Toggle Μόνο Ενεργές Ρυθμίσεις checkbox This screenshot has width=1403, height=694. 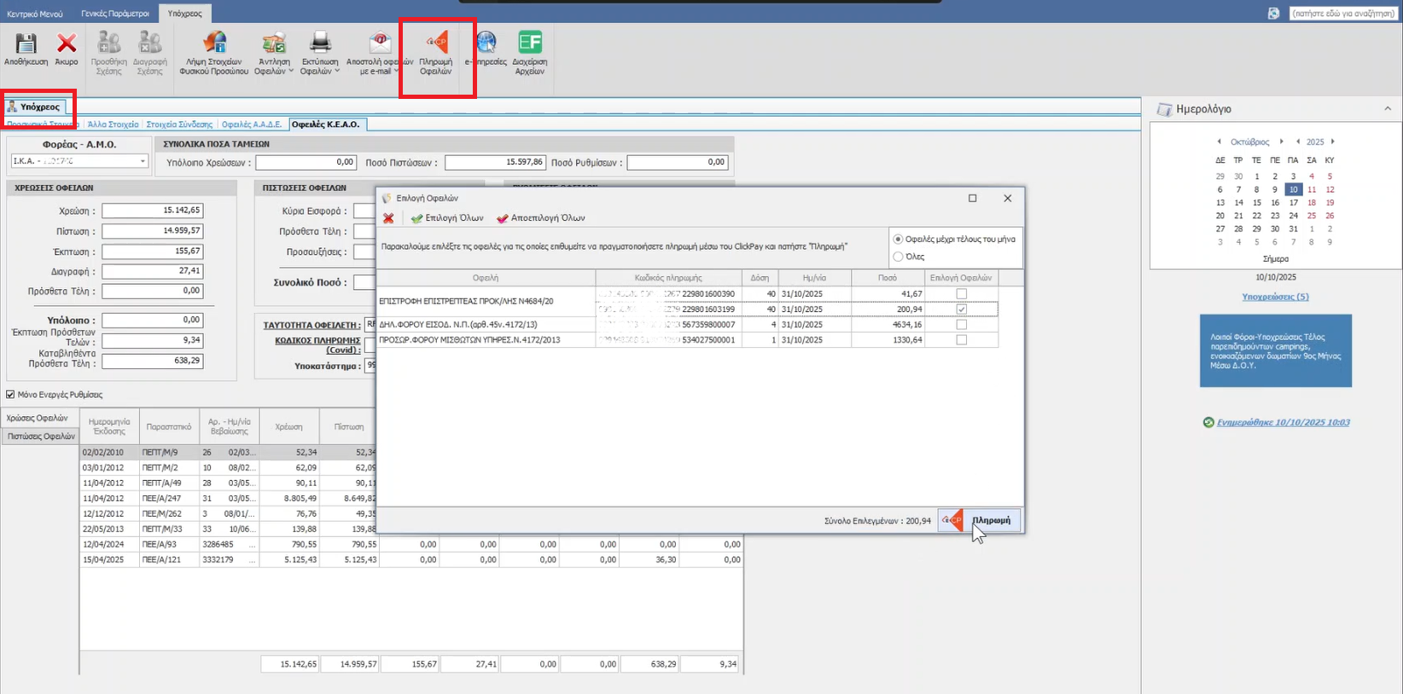pyautogui.click(x=10, y=395)
